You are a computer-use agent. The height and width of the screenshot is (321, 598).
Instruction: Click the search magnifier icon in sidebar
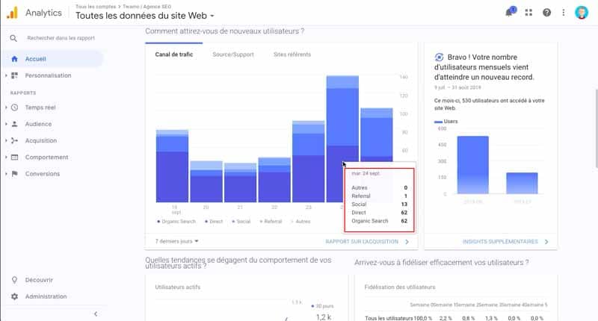pyautogui.click(x=13, y=38)
